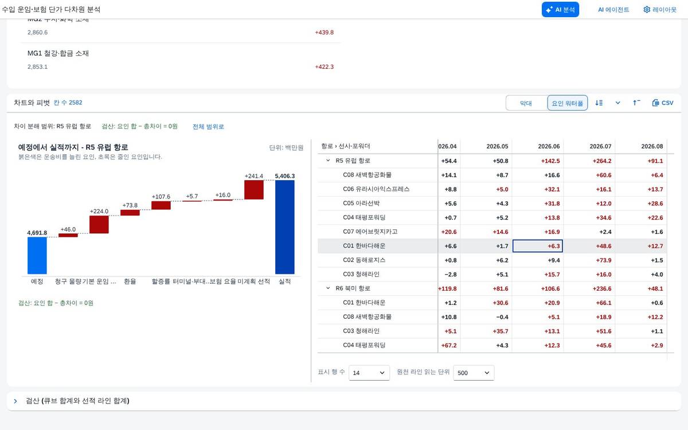Select the 기본 운임 red bar (+224.0)
This screenshot has height=430, width=688.
tap(99, 224)
